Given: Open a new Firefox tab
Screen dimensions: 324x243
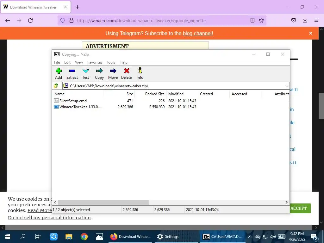Looking at the screenshot, I should (77, 7).
